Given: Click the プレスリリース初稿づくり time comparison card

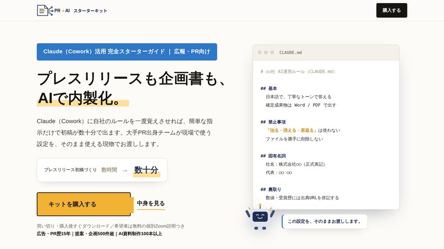Looking at the screenshot, I should point(102,170).
